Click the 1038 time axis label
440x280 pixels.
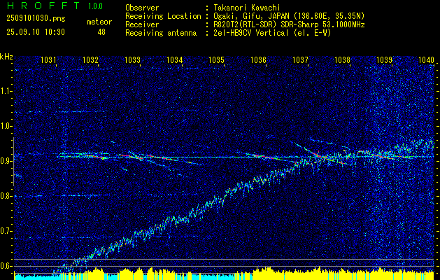coord(342,59)
